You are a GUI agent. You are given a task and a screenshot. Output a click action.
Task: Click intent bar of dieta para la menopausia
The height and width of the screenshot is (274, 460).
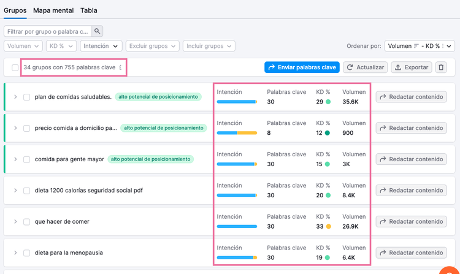pos(237,258)
